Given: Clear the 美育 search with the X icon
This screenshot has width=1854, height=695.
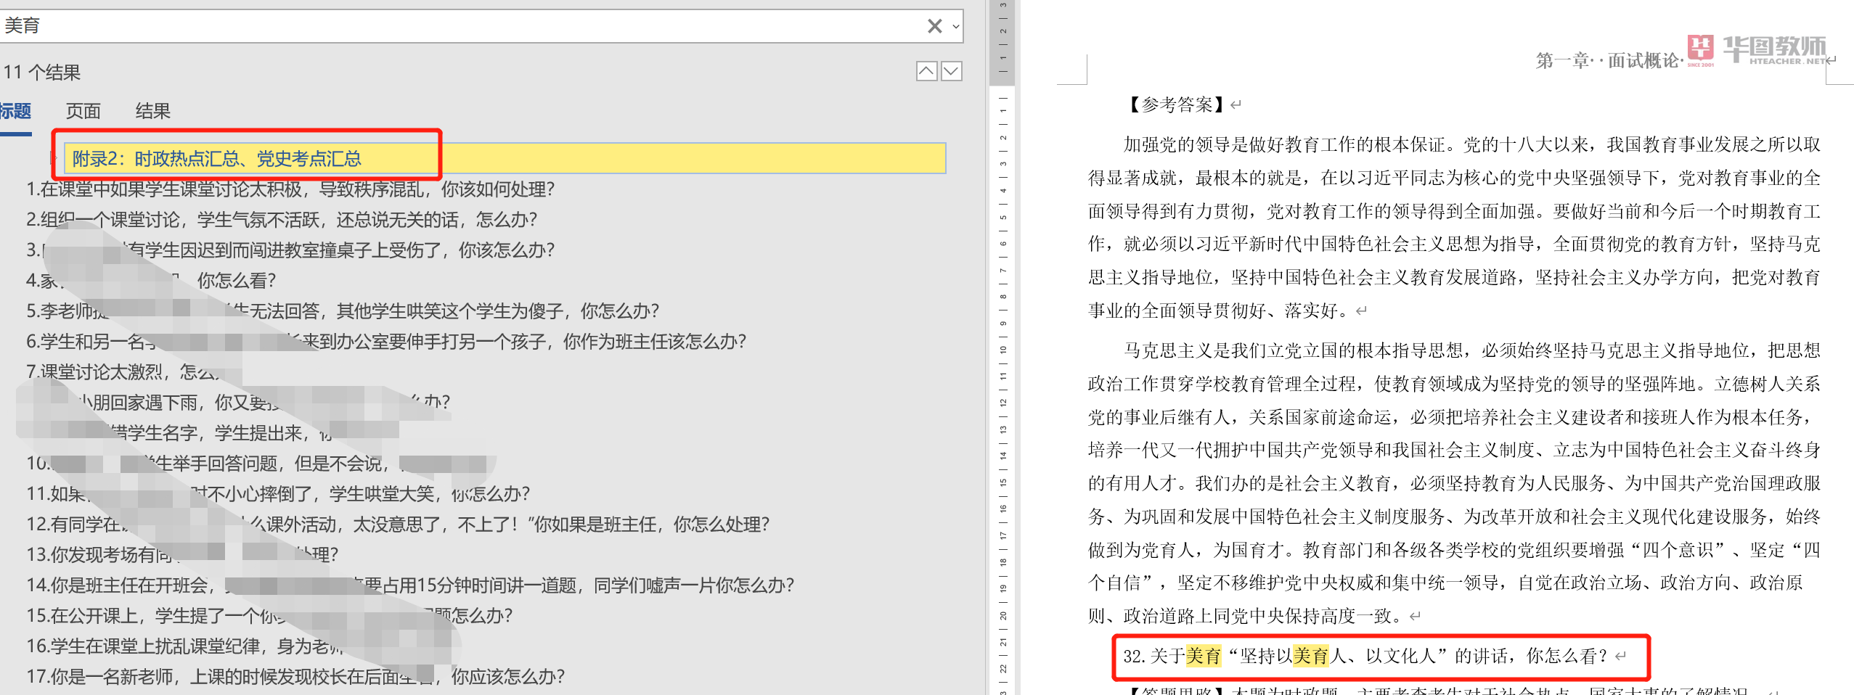Looking at the screenshot, I should click(x=934, y=27).
